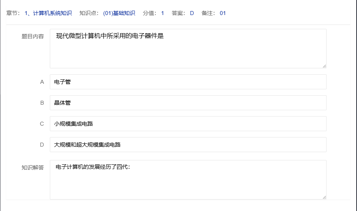This screenshot has width=357, height=211.
Task: Click the 知识解答 field label
Action: pos(32,168)
